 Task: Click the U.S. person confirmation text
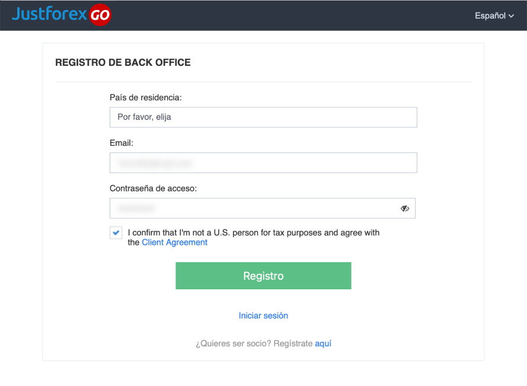pos(253,237)
